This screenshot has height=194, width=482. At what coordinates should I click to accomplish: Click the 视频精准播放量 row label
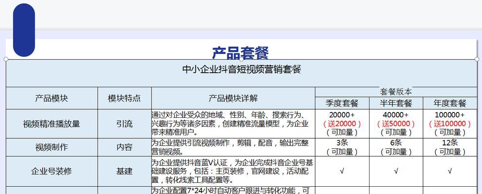pyautogui.click(x=51, y=124)
